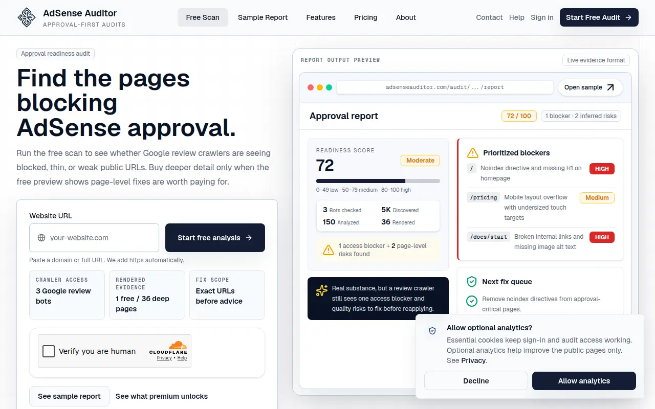Click the Fix Scope card
The image size is (655, 409).
[227, 295]
